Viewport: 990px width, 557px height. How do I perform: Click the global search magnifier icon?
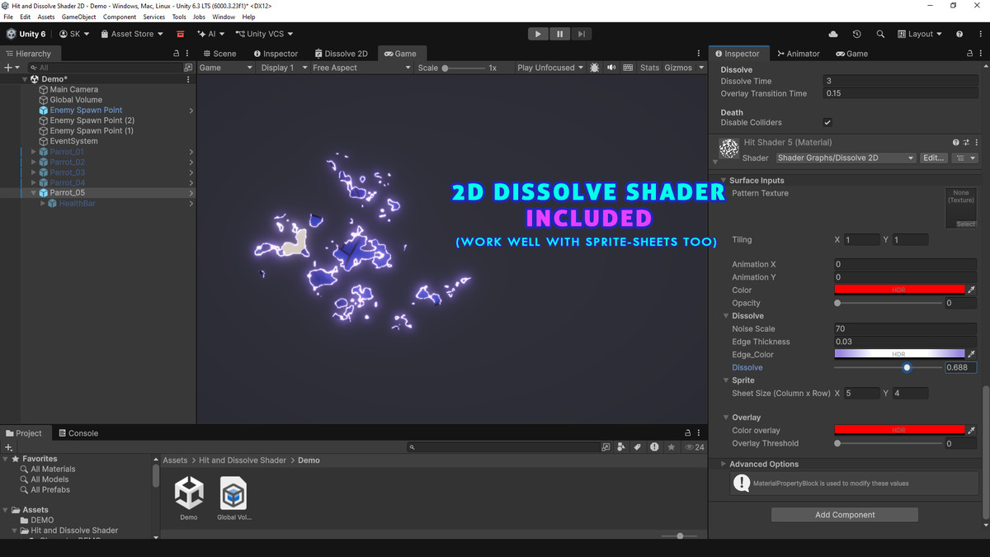tap(880, 34)
